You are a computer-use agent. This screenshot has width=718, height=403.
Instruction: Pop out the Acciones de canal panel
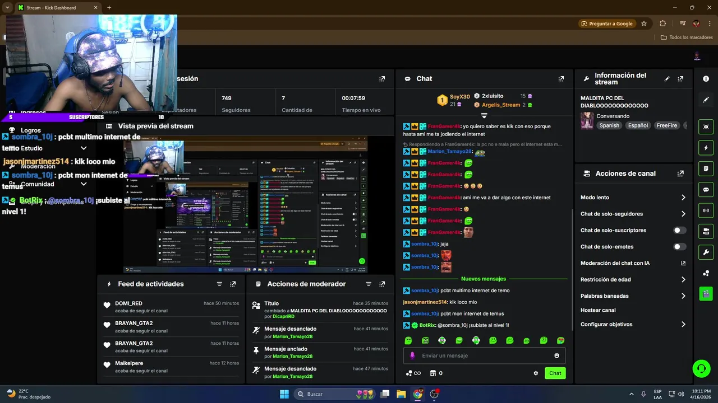680,174
